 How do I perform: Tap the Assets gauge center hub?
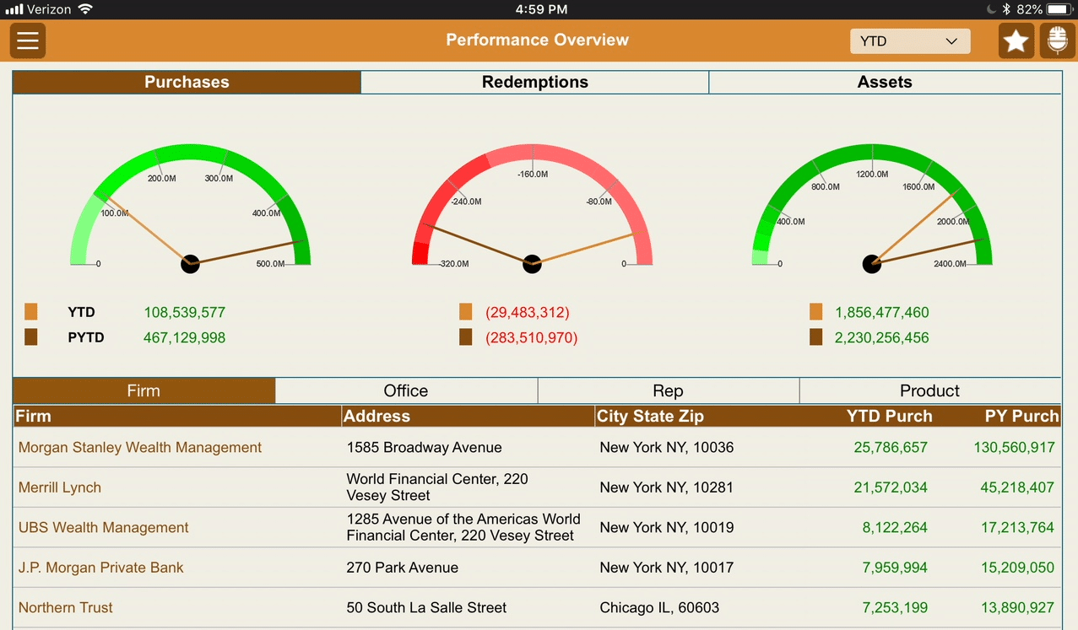tap(872, 264)
